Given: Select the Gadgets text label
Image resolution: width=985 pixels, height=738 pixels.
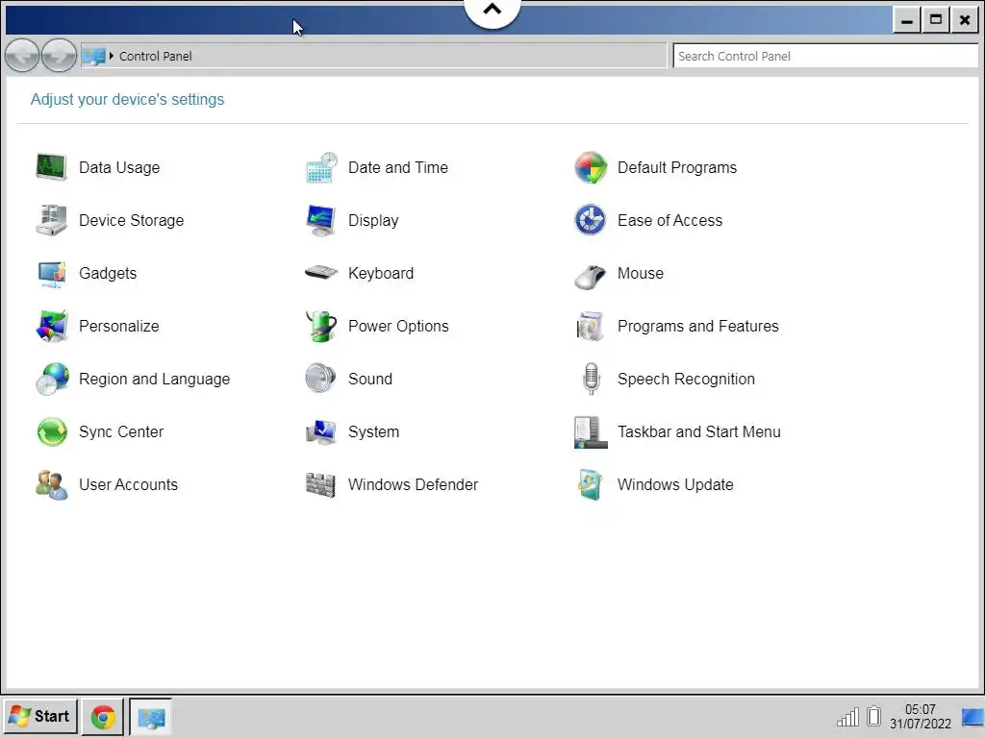Looking at the screenshot, I should coord(108,274).
